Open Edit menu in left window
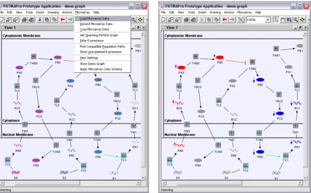The image size is (311, 193). [9, 13]
